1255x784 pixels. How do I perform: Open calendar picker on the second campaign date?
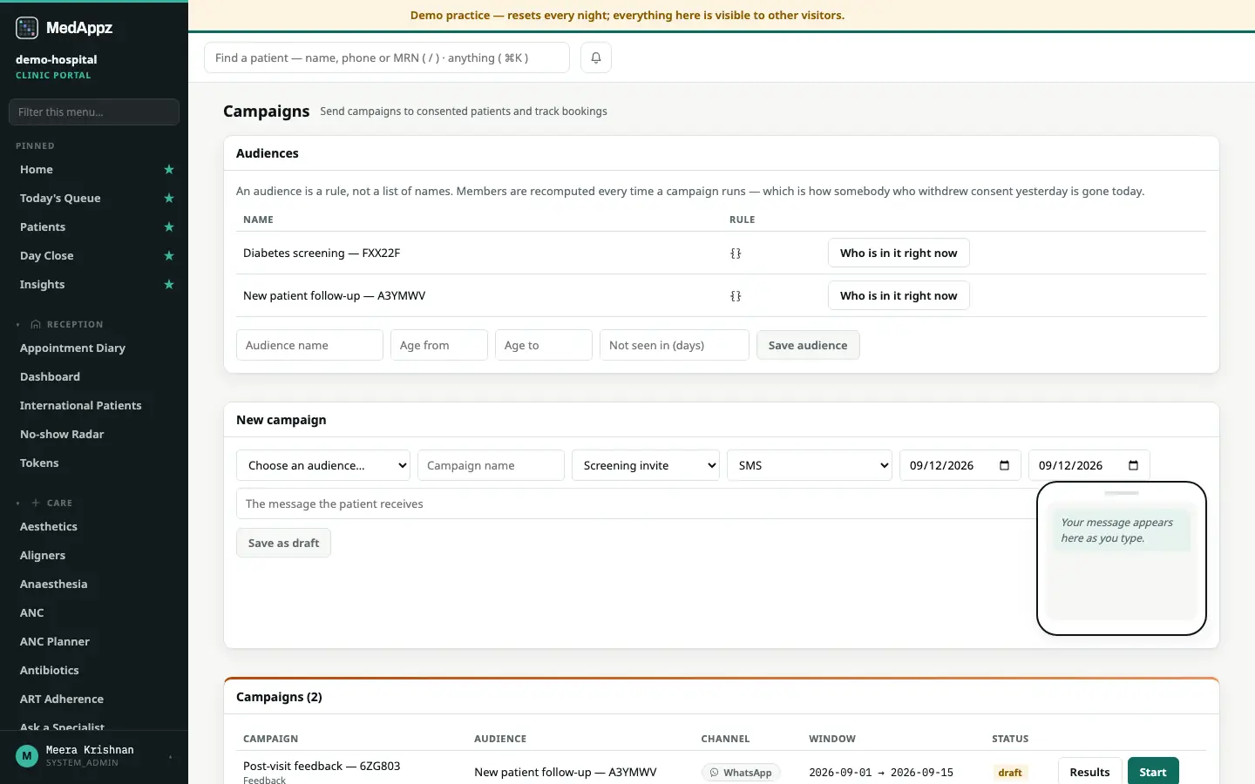pyautogui.click(x=1133, y=465)
